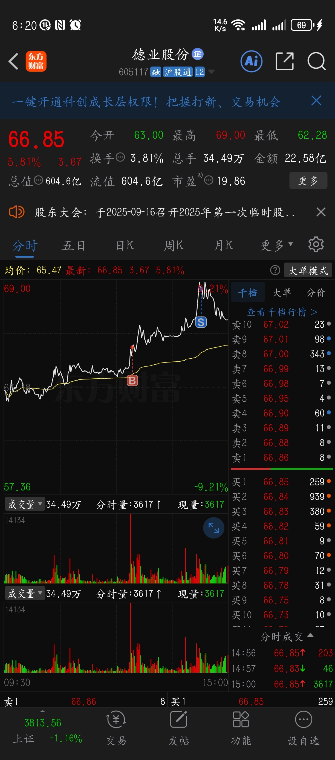Tap the 卖1 row at 66.86
Image resolution: width=335 pixels, height=760 pixels.
[x=282, y=457]
